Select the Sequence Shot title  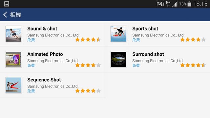[x=44, y=80]
